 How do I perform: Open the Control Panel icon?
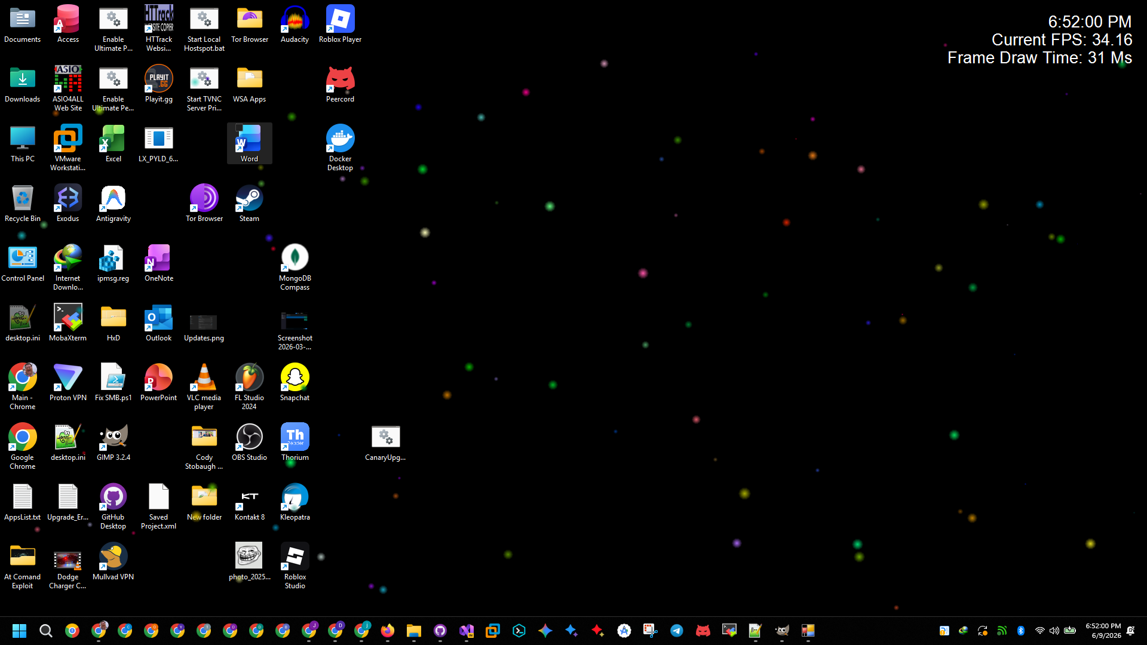[22, 263]
